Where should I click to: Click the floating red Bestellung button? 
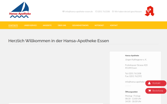[x=156, y=91]
